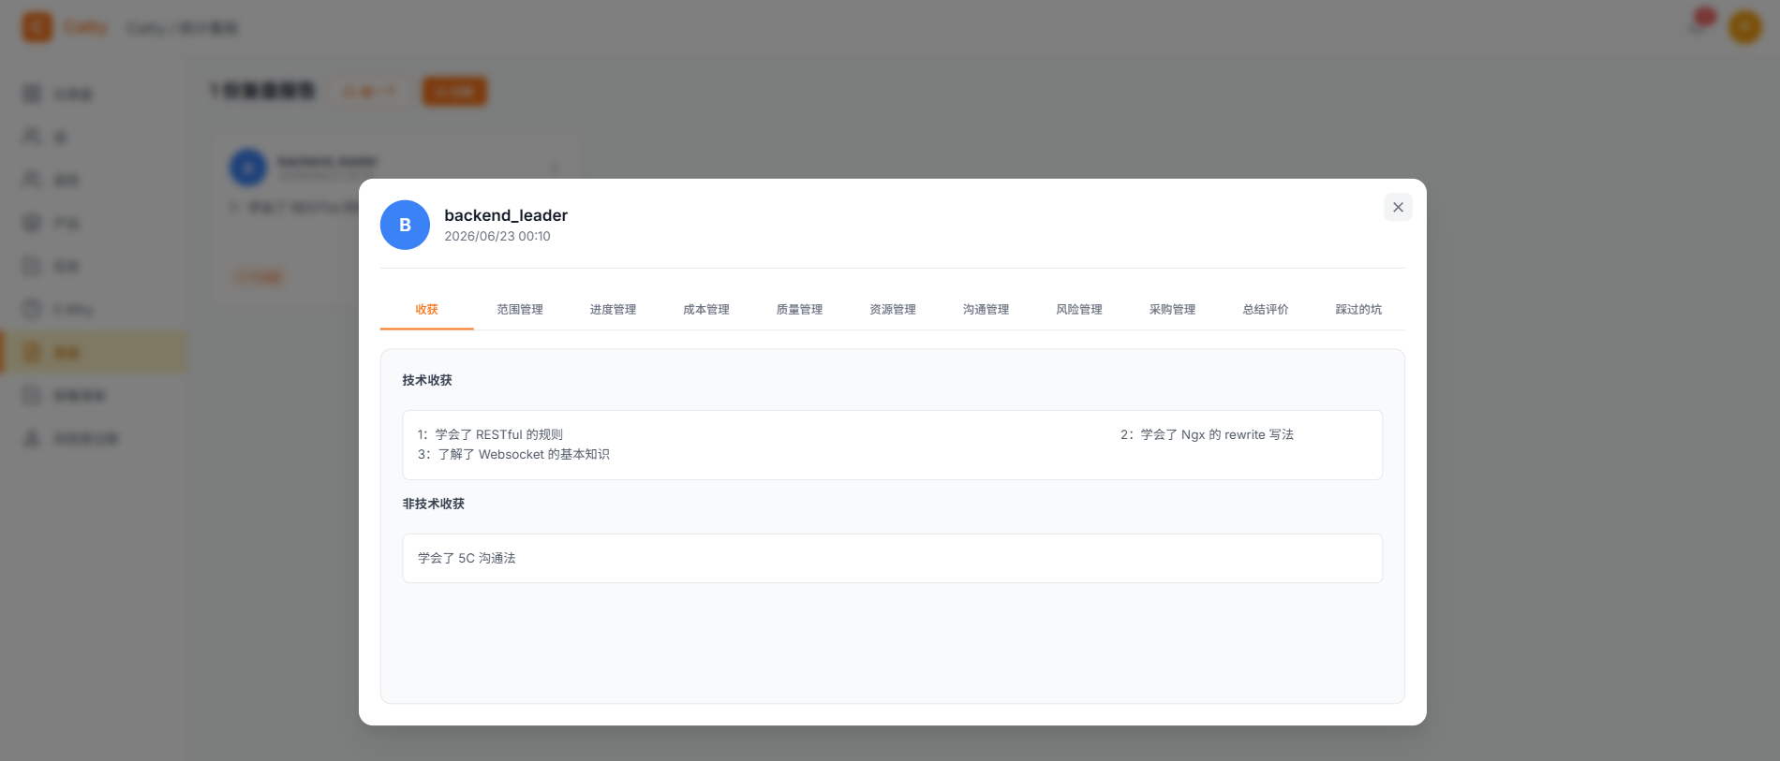This screenshot has width=1780, height=761.
Task: Open the 进度管理 tab
Action: click(x=613, y=309)
